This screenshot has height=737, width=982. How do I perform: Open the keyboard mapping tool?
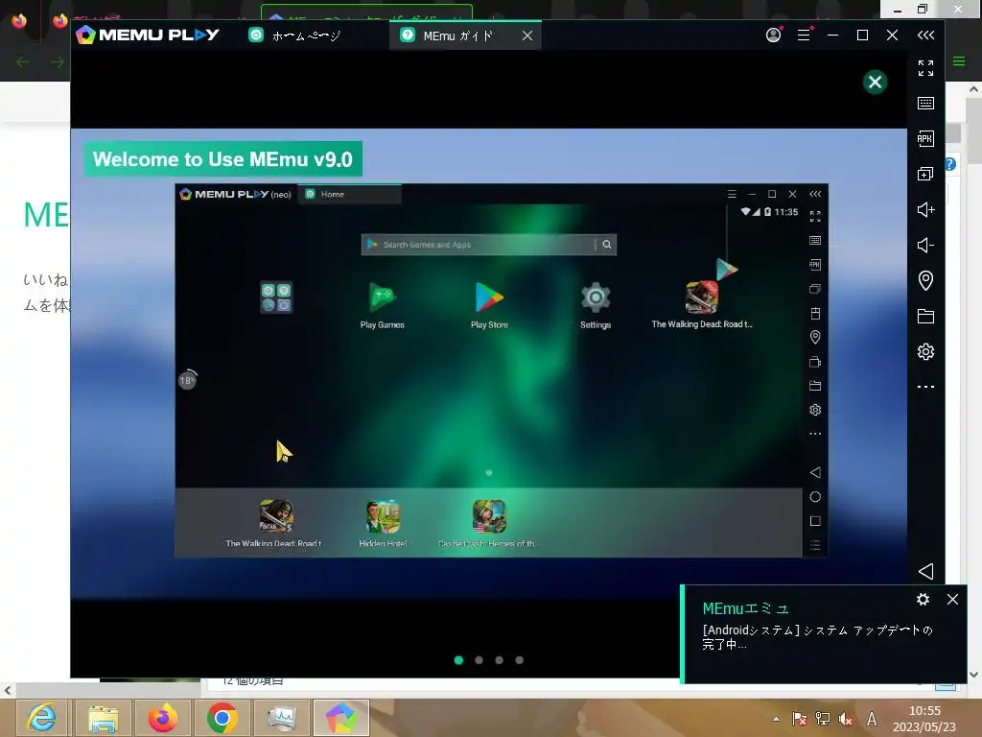(925, 103)
